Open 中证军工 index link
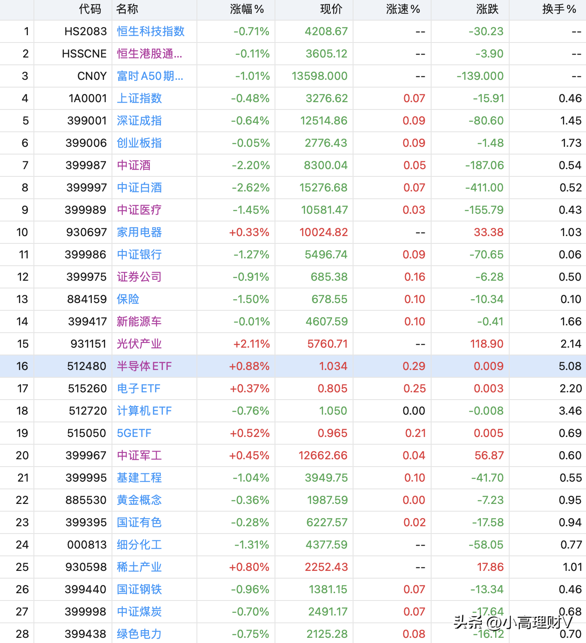Viewport: 586px width, 643px height. click(x=139, y=455)
